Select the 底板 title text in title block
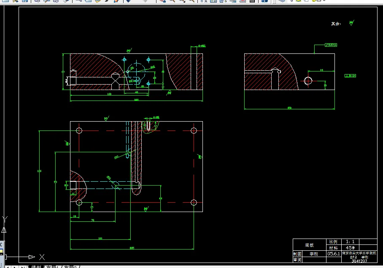This screenshot has height=268, width=383. pos(309,245)
